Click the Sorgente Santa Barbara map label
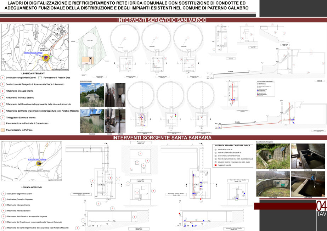This screenshot has height=231, width=327. [x=37, y=159]
